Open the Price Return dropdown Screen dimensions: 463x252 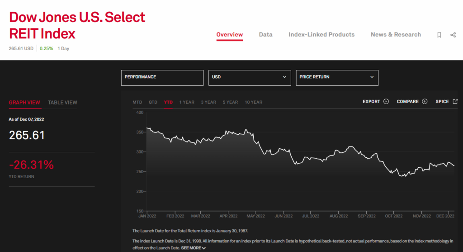pyautogui.click(x=337, y=77)
